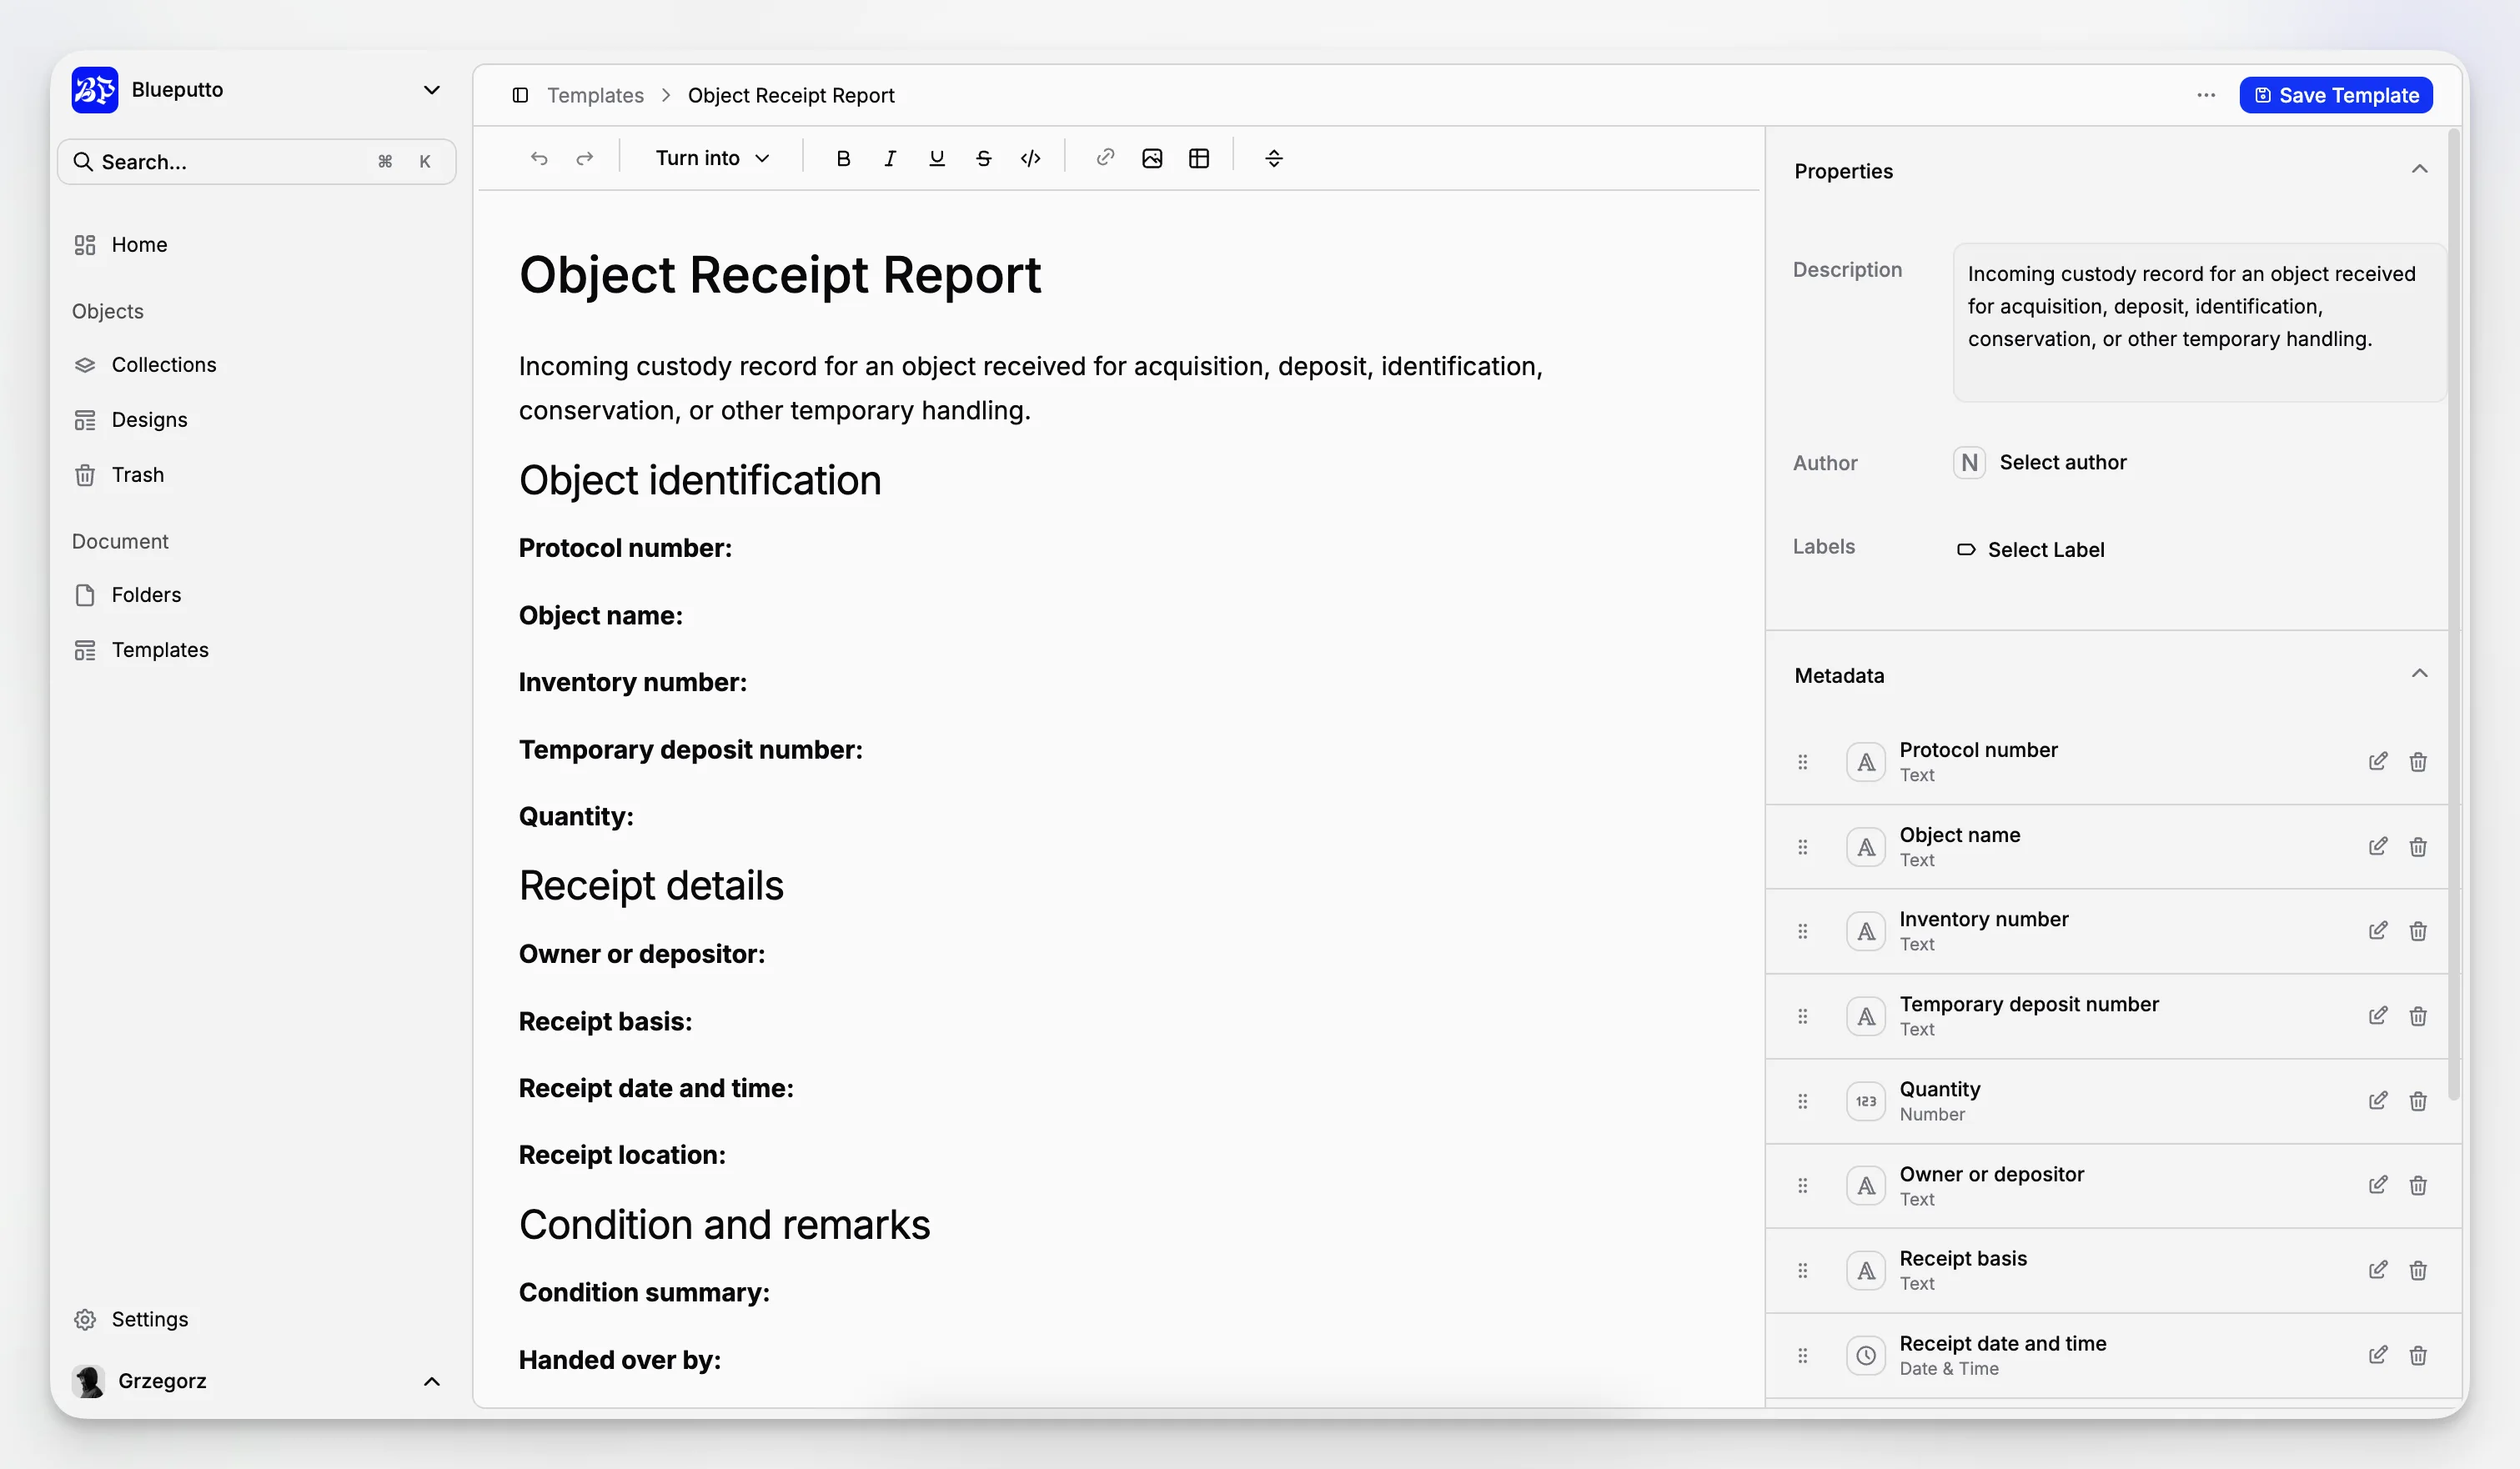Image resolution: width=2520 pixels, height=1469 pixels.
Task: Click the redo arrow in the editor toolbar
Action: 585,158
